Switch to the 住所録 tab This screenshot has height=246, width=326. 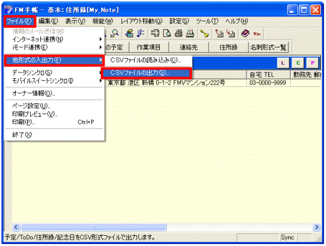pos(228,47)
